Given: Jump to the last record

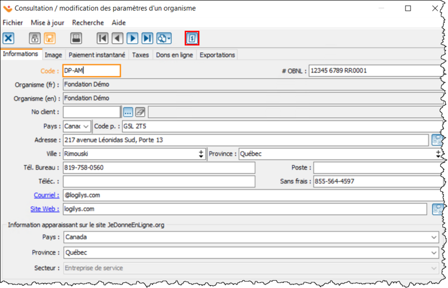Looking at the screenshot, I should (147, 38).
